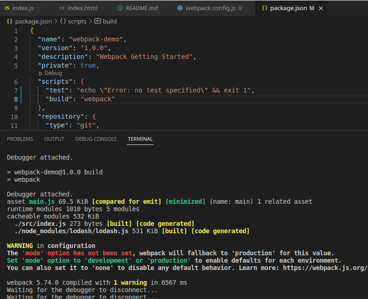Click ./src/index.js path in terminal output
368x299 pixels.
coord(40,224)
